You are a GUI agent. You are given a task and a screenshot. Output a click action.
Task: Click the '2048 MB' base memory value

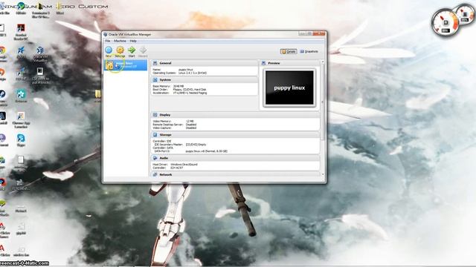[x=178, y=86]
